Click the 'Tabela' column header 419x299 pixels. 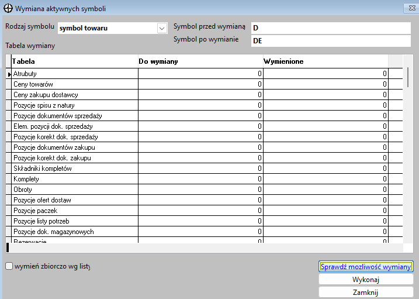pos(74,61)
